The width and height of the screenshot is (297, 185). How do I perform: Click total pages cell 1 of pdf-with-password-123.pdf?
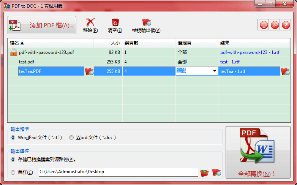click(x=149, y=52)
